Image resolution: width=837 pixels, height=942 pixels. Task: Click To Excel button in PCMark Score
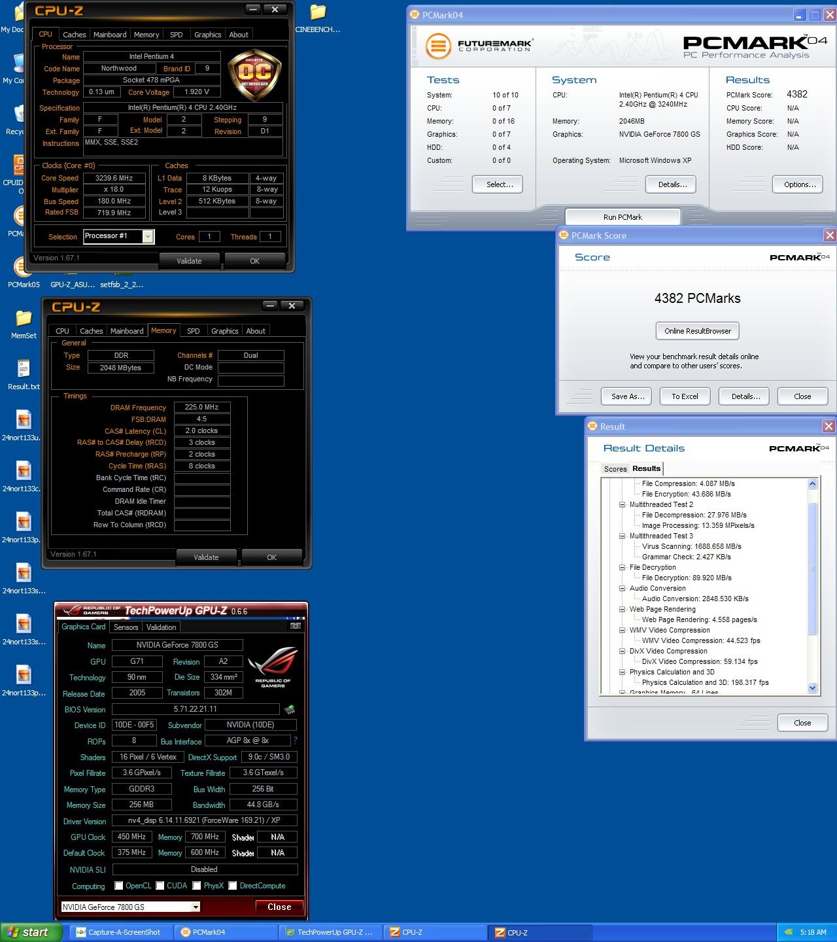[685, 396]
